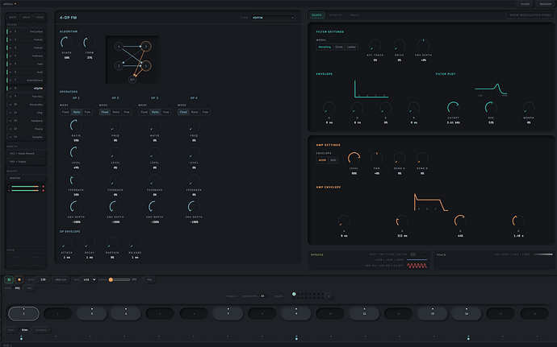Toggle sequencer step 3
This screenshot has height=347, width=557.
coord(92,314)
